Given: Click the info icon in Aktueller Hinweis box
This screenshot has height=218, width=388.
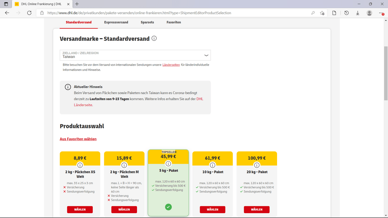Looking at the screenshot, I should click(x=68, y=87).
